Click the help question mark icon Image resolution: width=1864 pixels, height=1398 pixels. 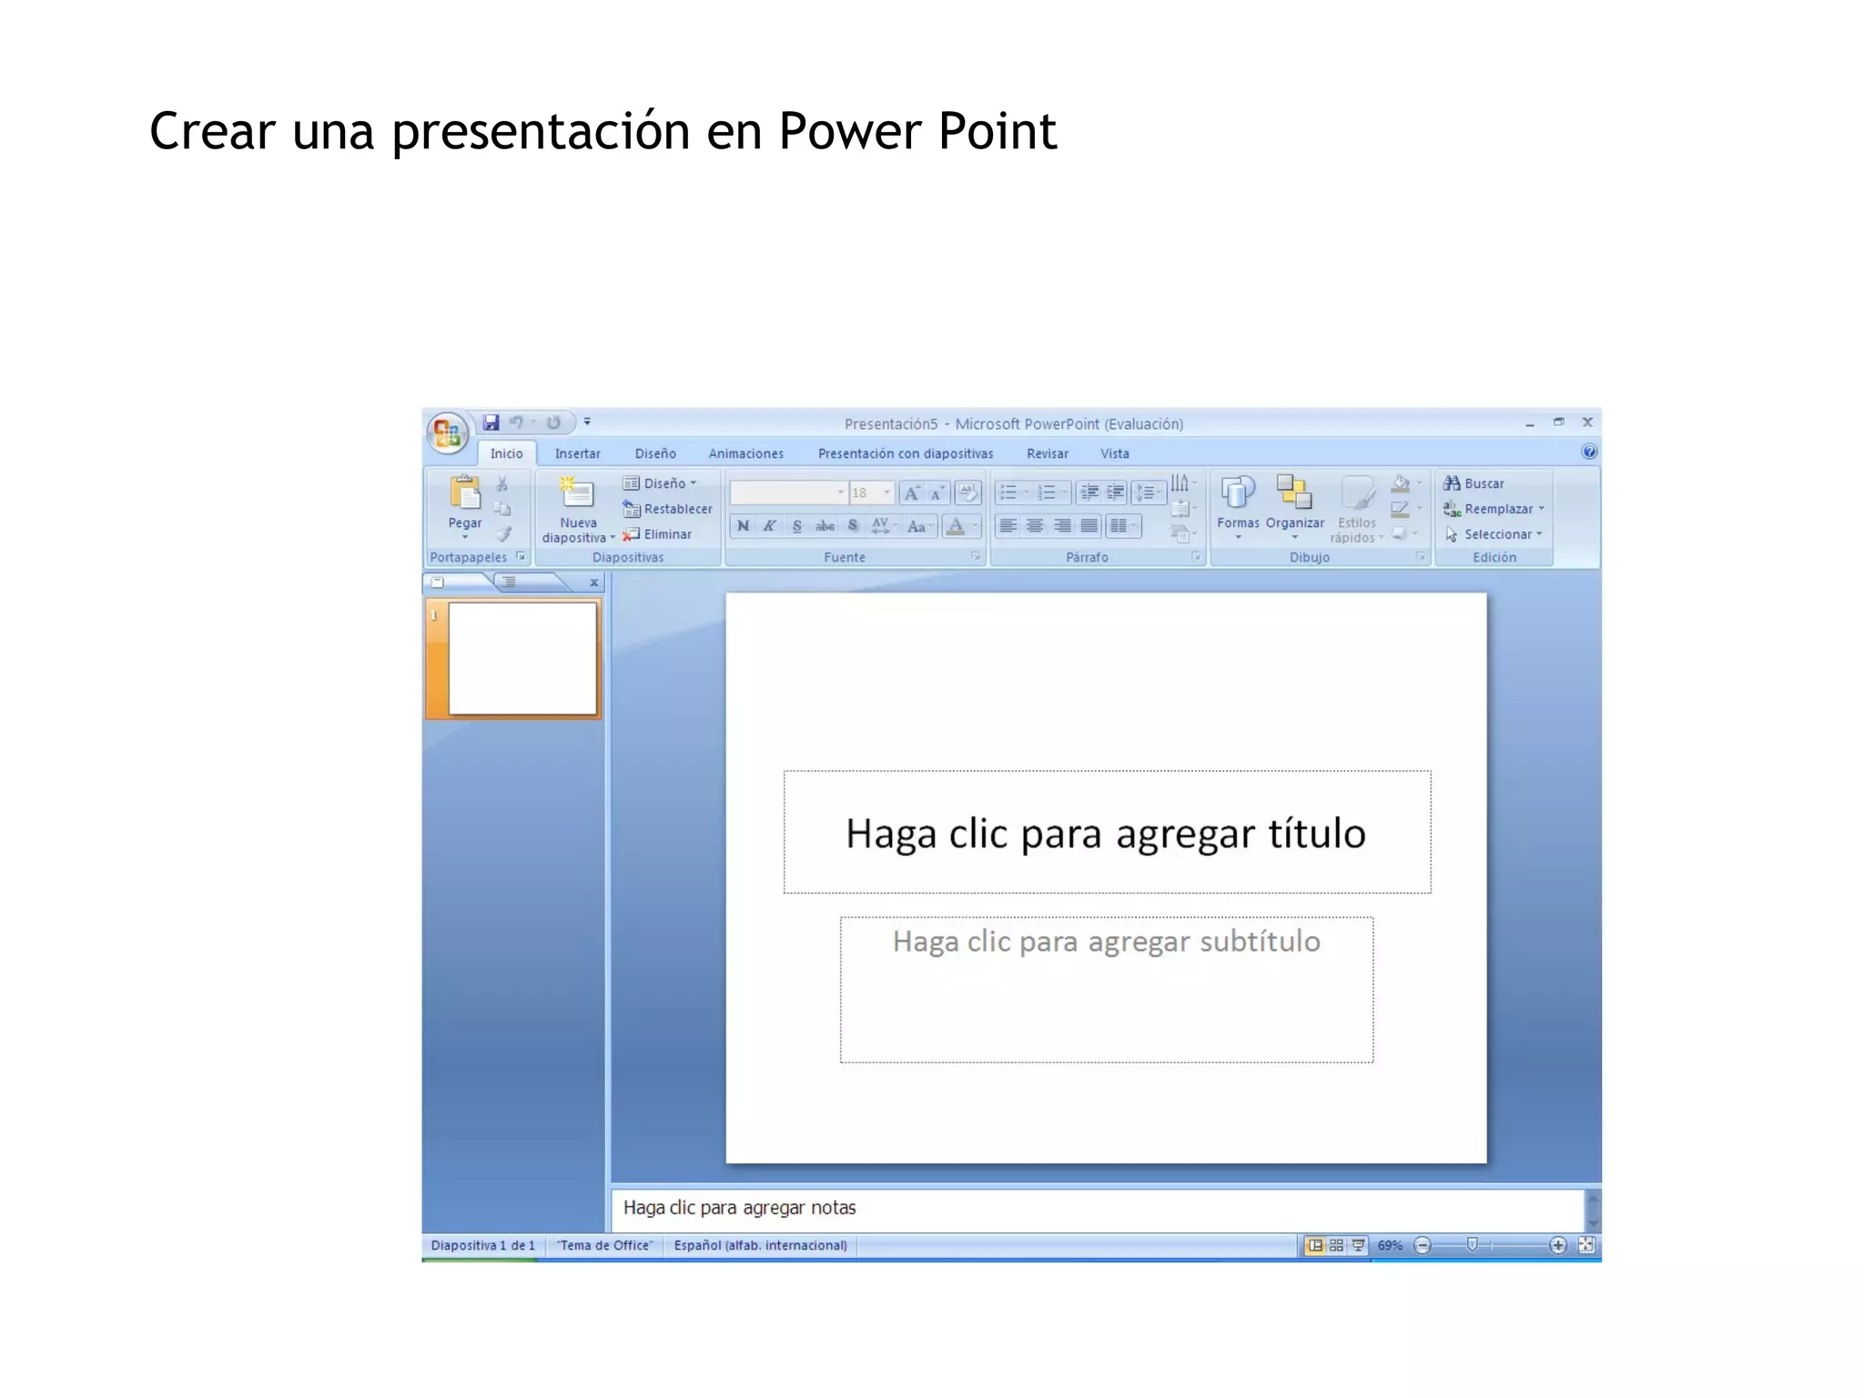pos(1588,452)
